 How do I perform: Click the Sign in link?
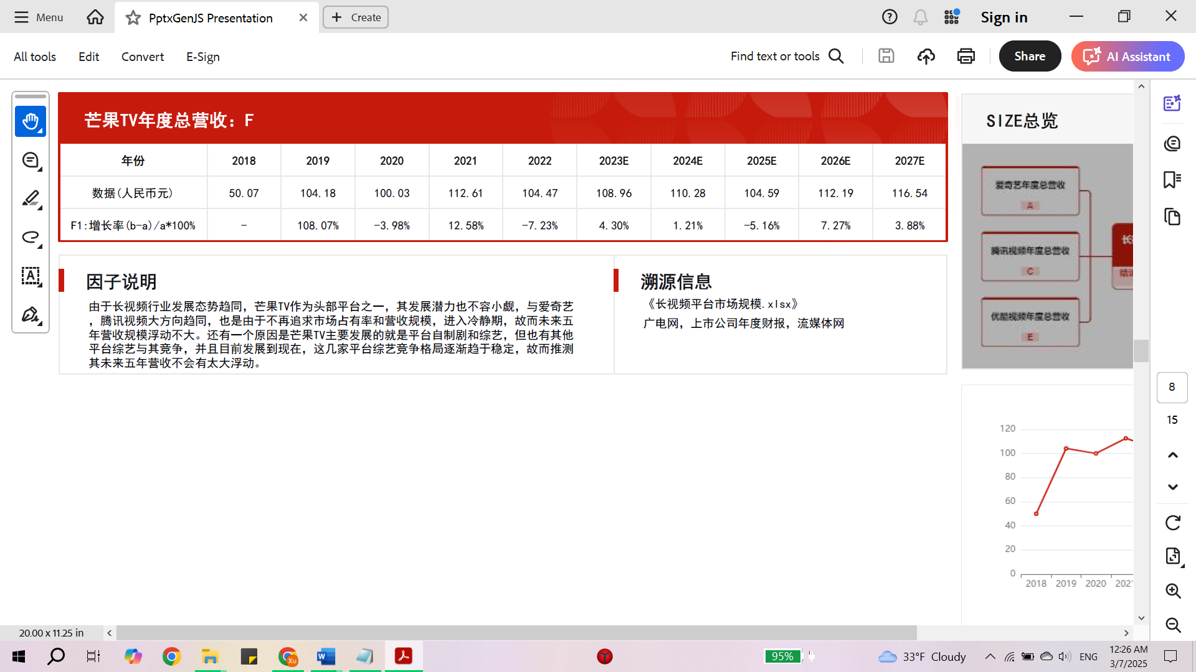[x=1004, y=17]
